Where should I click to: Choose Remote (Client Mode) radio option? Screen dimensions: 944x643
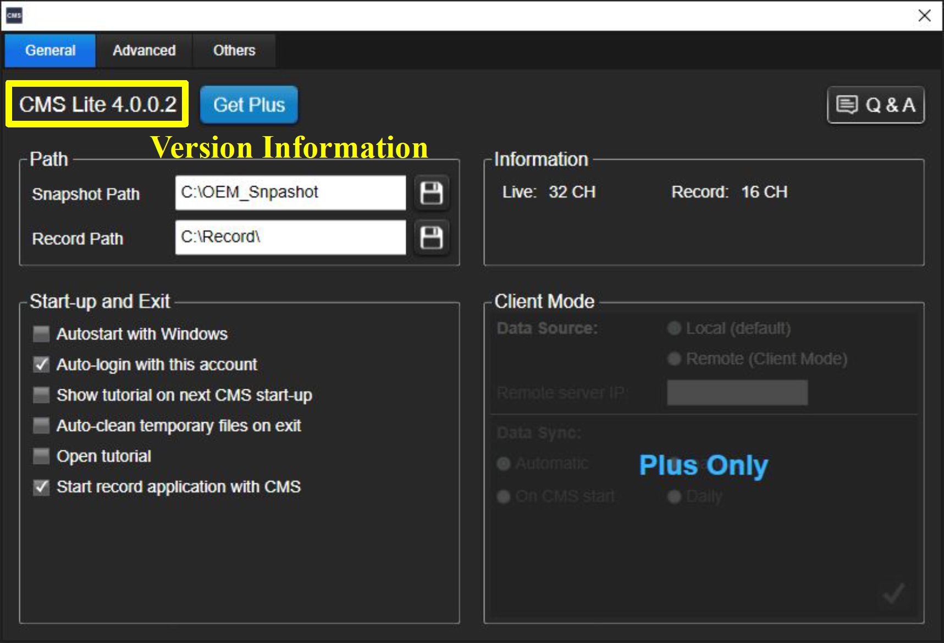(674, 359)
